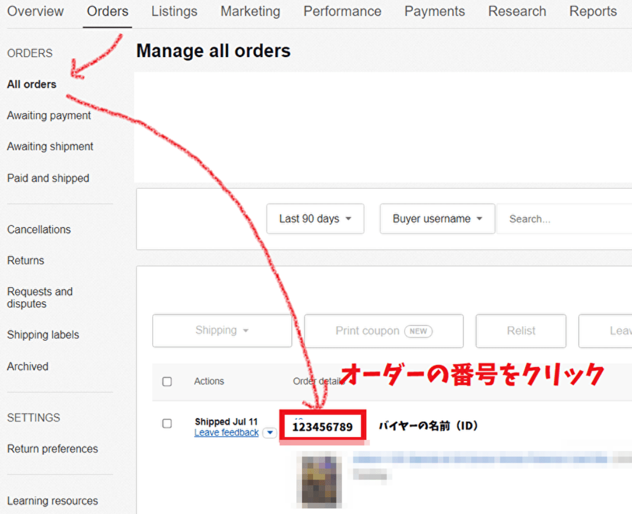This screenshot has width=632, height=514.
Task: Click the buyer name バイヤーの名前（ID）
Action: 428,426
